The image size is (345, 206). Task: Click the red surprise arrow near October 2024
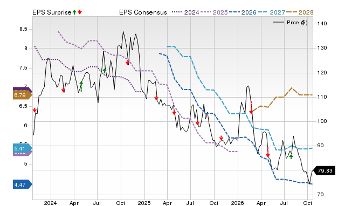tap(127, 62)
